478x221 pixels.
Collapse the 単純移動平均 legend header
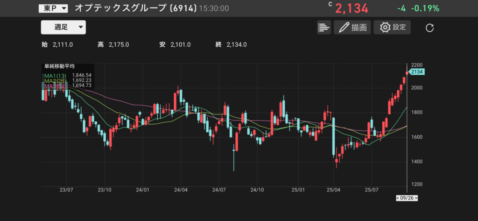tap(59, 67)
